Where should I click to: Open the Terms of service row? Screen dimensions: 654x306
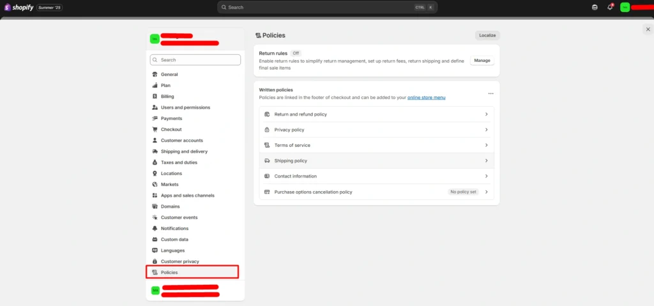377,145
